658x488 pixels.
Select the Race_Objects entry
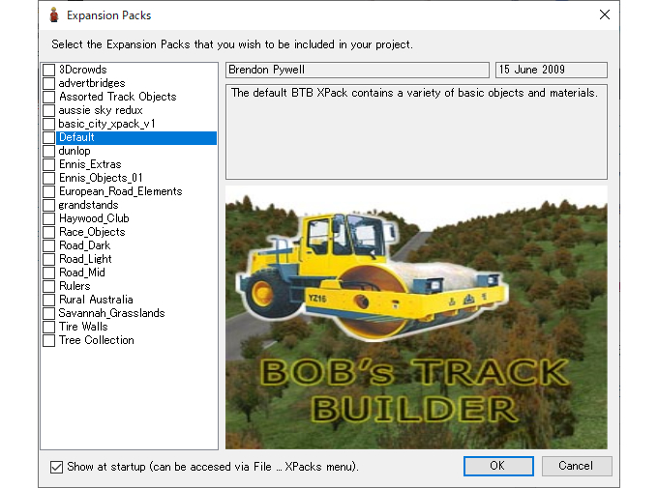pos(92,232)
